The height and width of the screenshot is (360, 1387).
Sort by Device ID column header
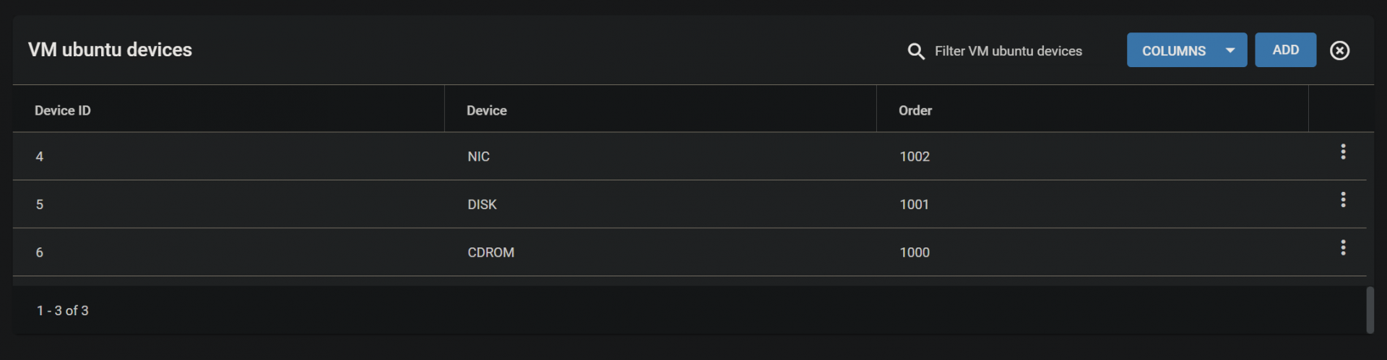[x=63, y=110]
